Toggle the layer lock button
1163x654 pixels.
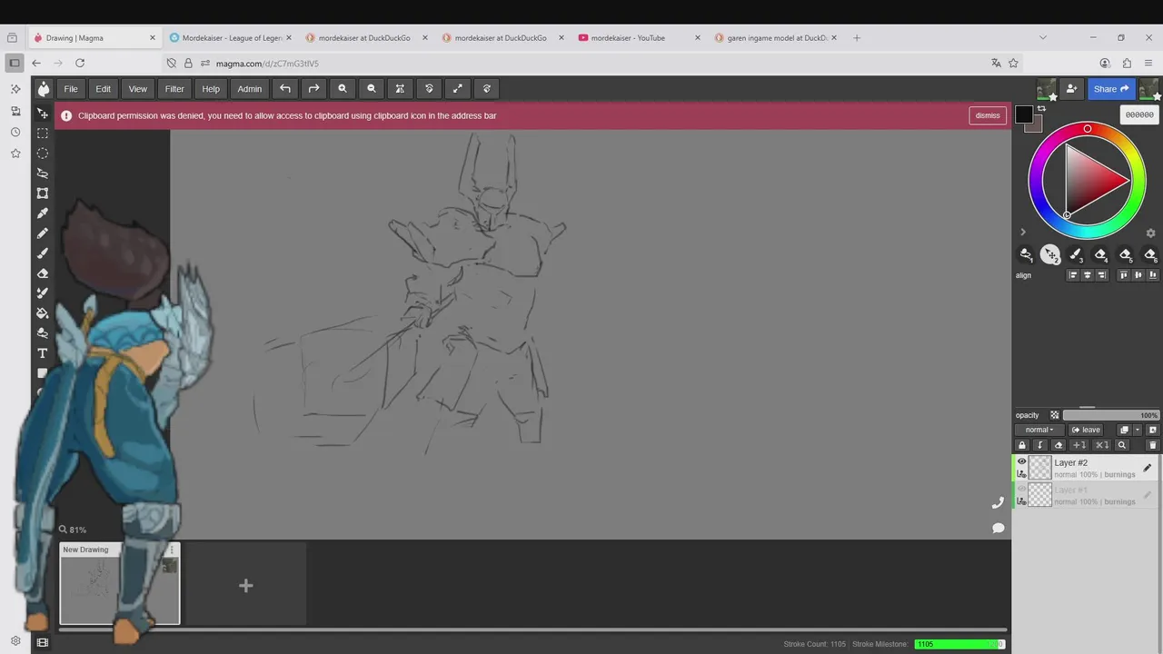(x=1022, y=445)
